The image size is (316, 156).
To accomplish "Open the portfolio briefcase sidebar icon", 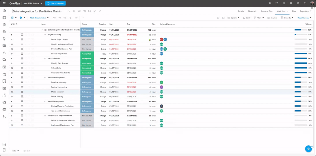I will pyautogui.click(x=4, y=18).
